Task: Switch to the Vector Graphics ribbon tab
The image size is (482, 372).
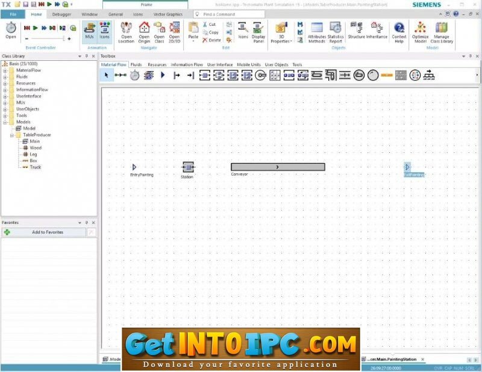Action: click(x=168, y=14)
